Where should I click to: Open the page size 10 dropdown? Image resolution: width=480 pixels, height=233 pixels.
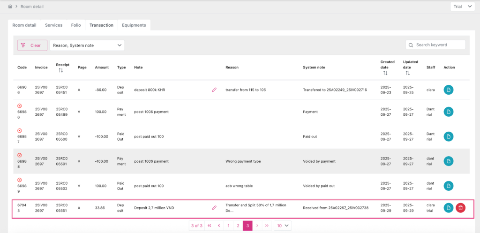[283, 225]
